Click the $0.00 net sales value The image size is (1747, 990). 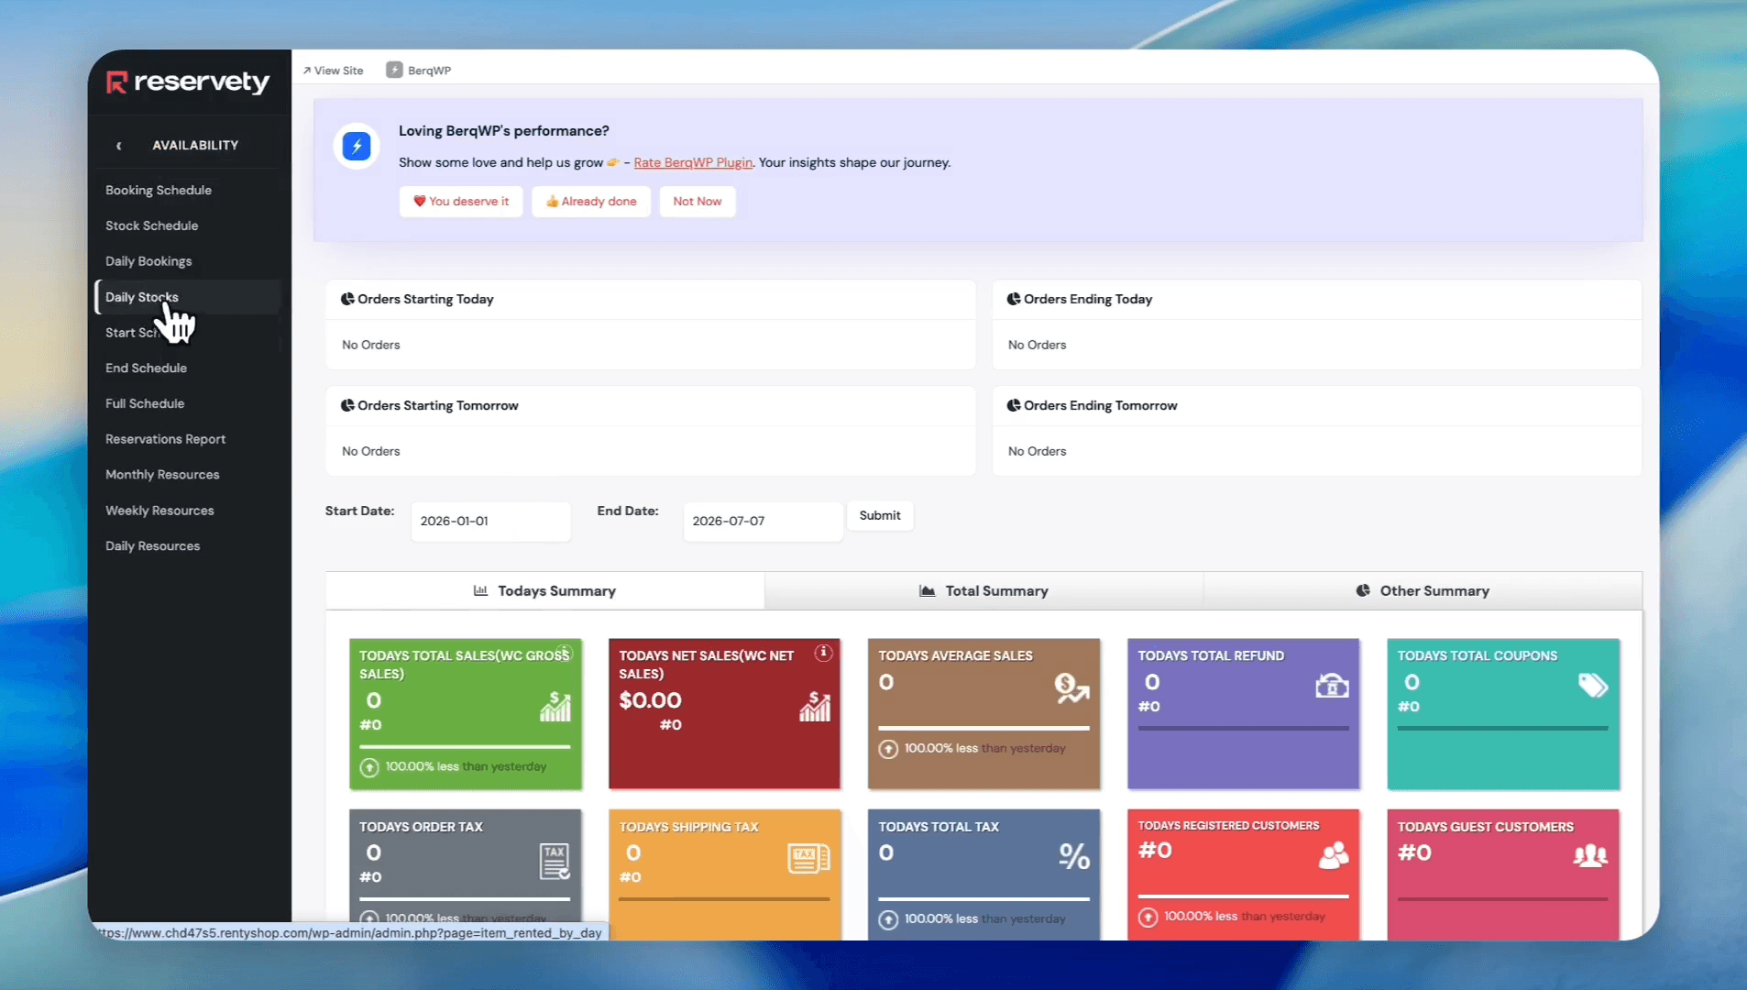point(651,700)
